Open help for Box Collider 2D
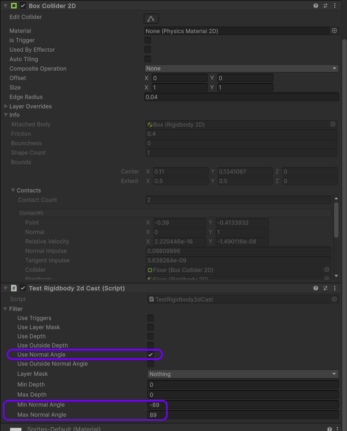This screenshot has width=347, height=431. pos(315,5)
